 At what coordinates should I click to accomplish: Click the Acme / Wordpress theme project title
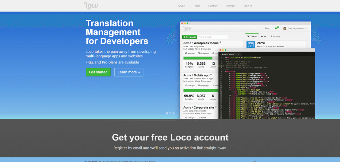[x=201, y=43]
